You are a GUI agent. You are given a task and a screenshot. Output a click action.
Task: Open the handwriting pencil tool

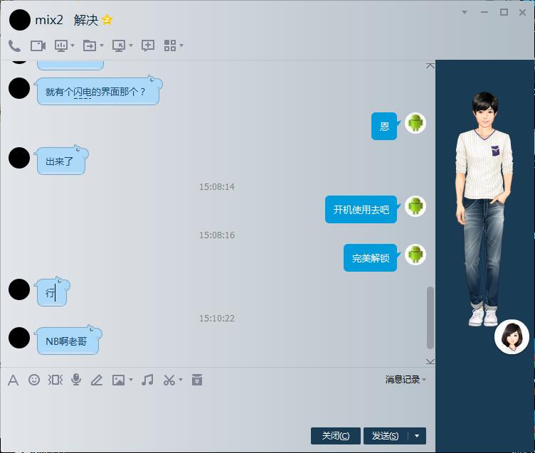tap(97, 380)
